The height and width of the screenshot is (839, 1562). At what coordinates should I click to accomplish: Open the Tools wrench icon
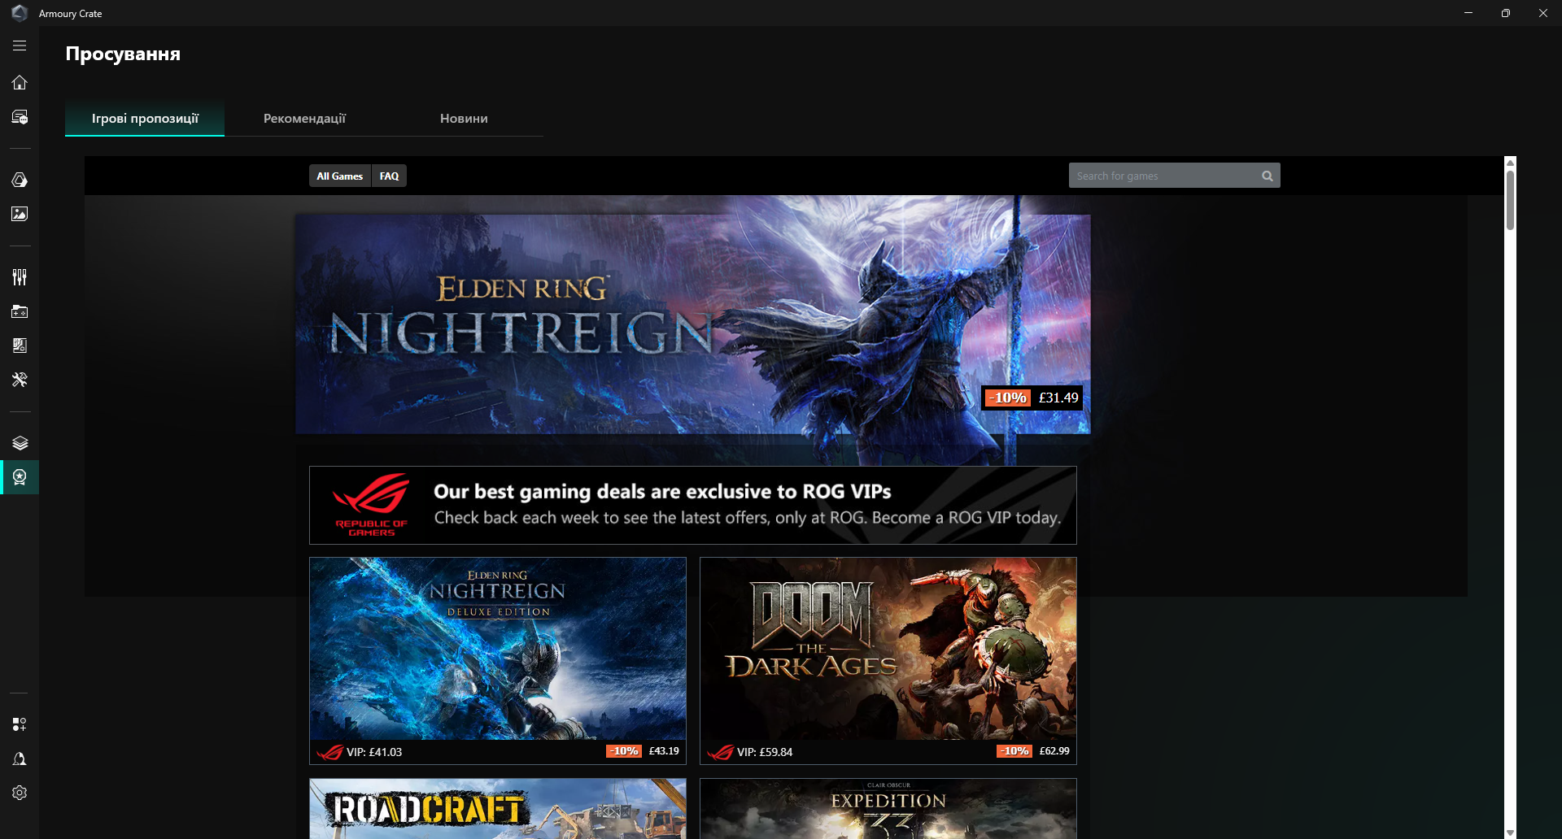[x=20, y=380]
